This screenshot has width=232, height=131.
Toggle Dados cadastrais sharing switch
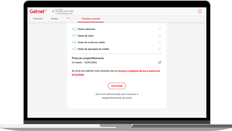tap(74, 29)
